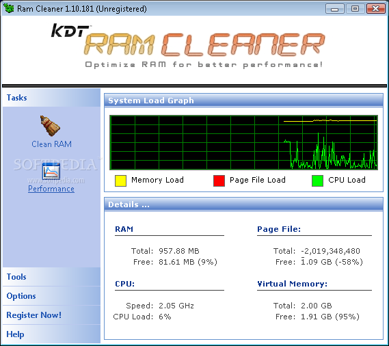The image size is (389, 346).
Task: Click inside the System Load Graph plot
Action: click(x=243, y=142)
